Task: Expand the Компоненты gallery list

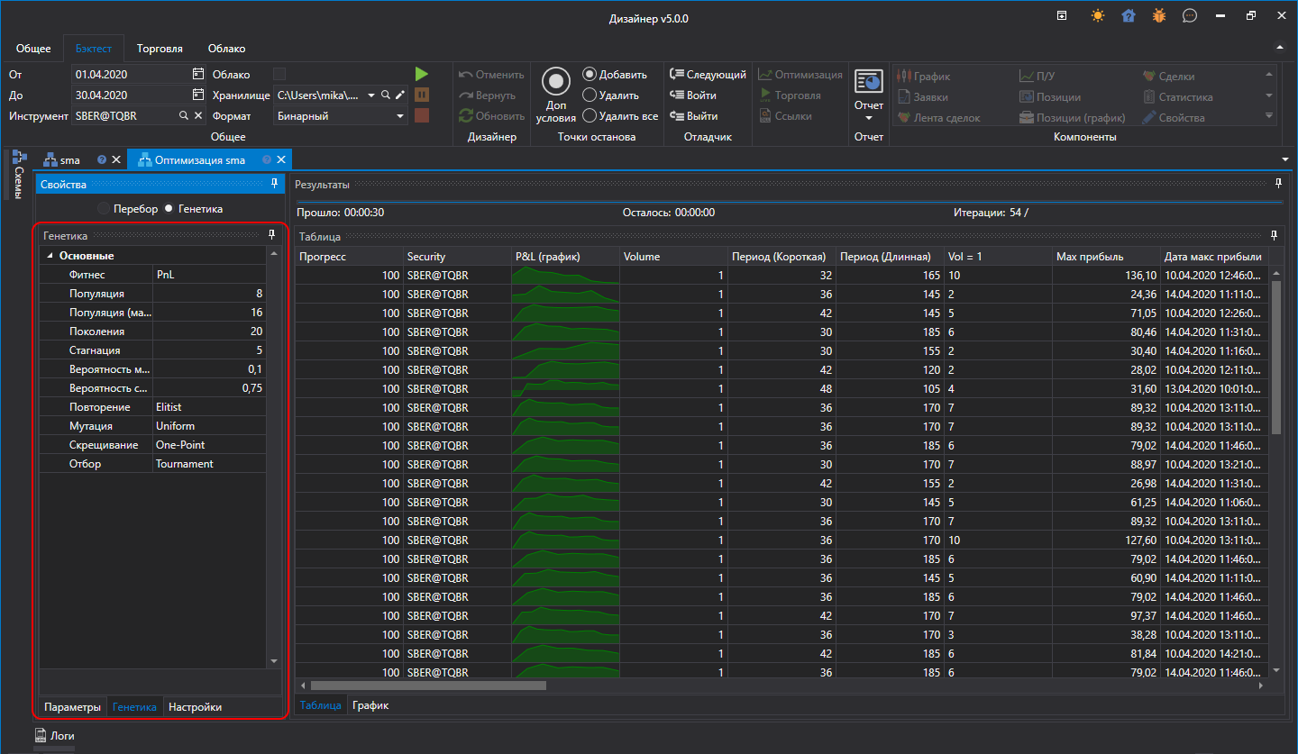Action: [1269, 115]
